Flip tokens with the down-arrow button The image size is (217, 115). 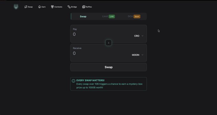click(108, 43)
